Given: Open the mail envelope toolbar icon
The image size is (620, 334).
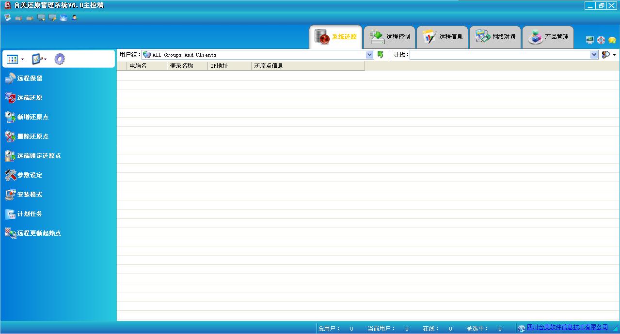Looking at the screenshot, I should [x=64, y=17].
